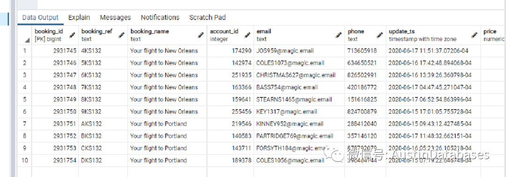Select row number 10
This screenshot has height=177, width=506.
point(24,160)
